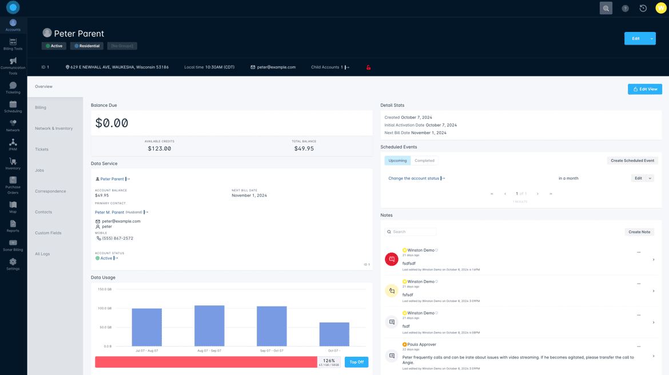Click the red data usage progress bar
Screen dimensions: 669x375
pyautogui.click(x=206, y=362)
